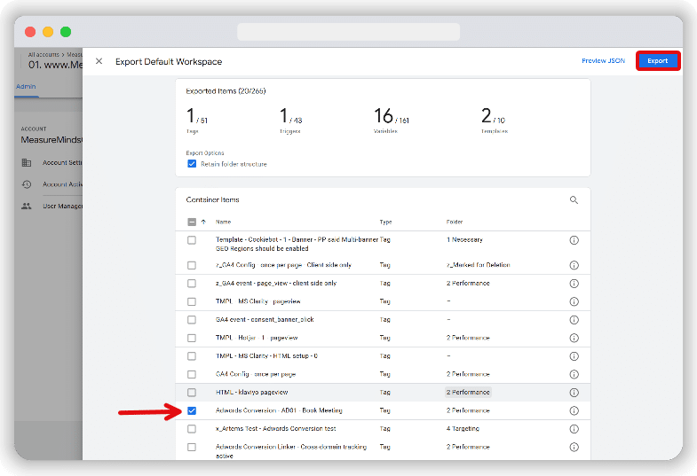
Task: Click the Account Settings building icon
Action: coord(27,163)
